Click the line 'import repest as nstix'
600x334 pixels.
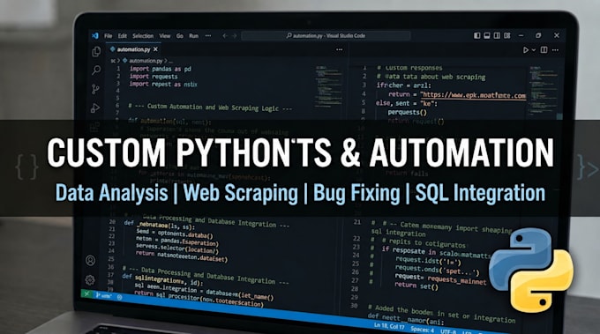coord(163,84)
